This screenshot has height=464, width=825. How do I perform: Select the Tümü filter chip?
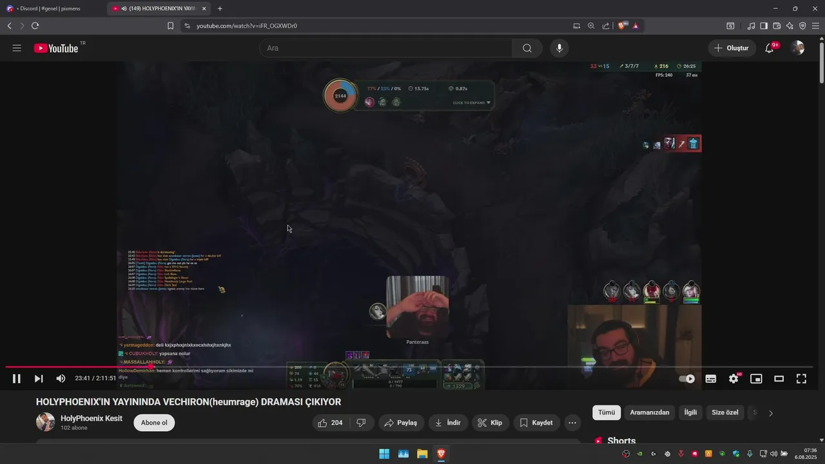tap(607, 412)
